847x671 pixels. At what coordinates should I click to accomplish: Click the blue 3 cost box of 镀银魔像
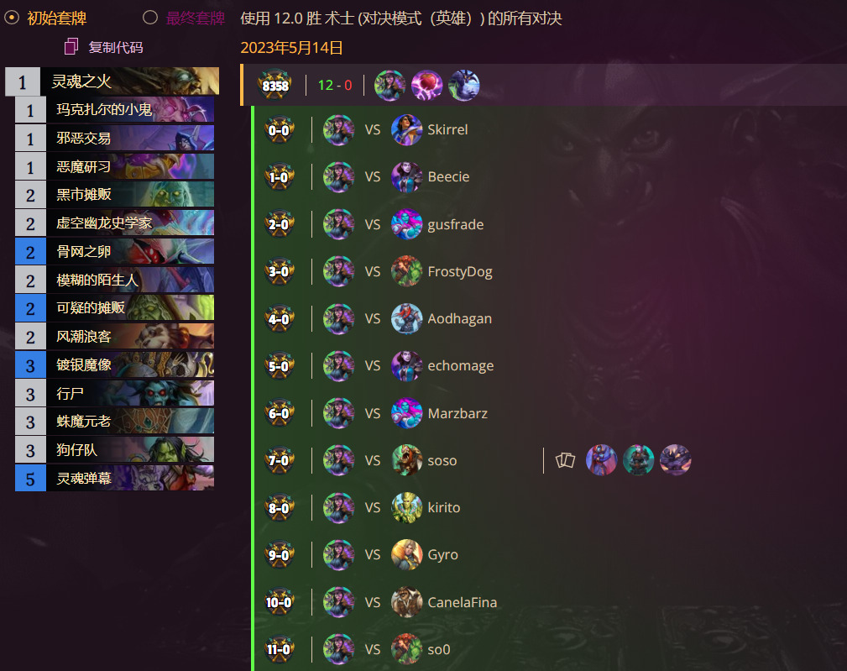pos(31,365)
